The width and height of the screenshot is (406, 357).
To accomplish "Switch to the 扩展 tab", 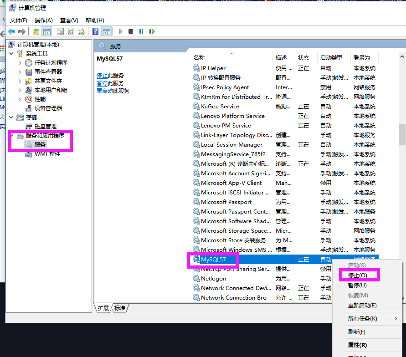I will point(103,308).
